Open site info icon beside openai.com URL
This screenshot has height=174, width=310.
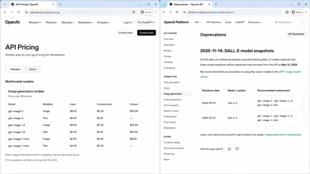coord(26,12)
